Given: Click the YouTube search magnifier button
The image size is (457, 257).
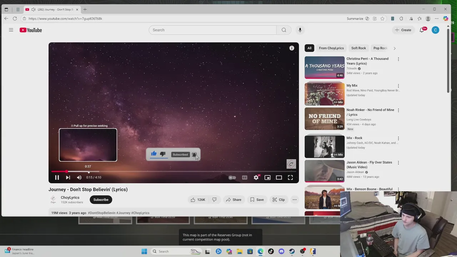Looking at the screenshot, I should (284, 30).
